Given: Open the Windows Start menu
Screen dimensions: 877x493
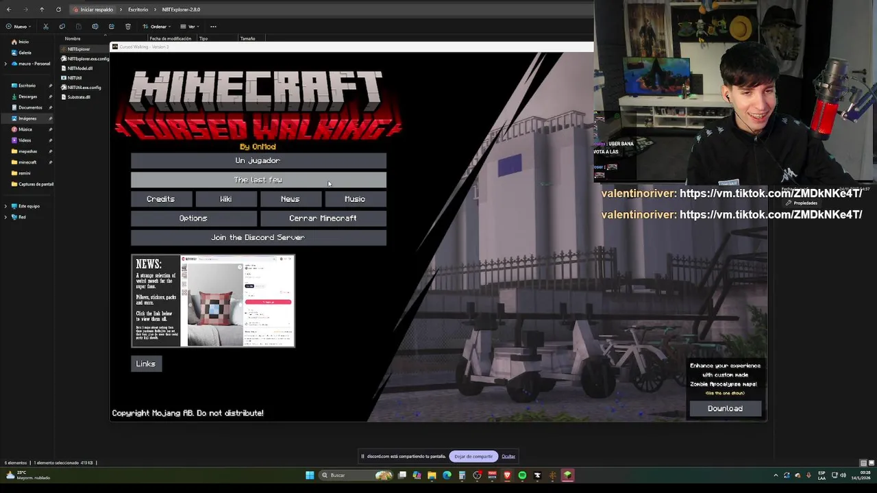Looking at the screenshot, I should (x=310, y=475).
